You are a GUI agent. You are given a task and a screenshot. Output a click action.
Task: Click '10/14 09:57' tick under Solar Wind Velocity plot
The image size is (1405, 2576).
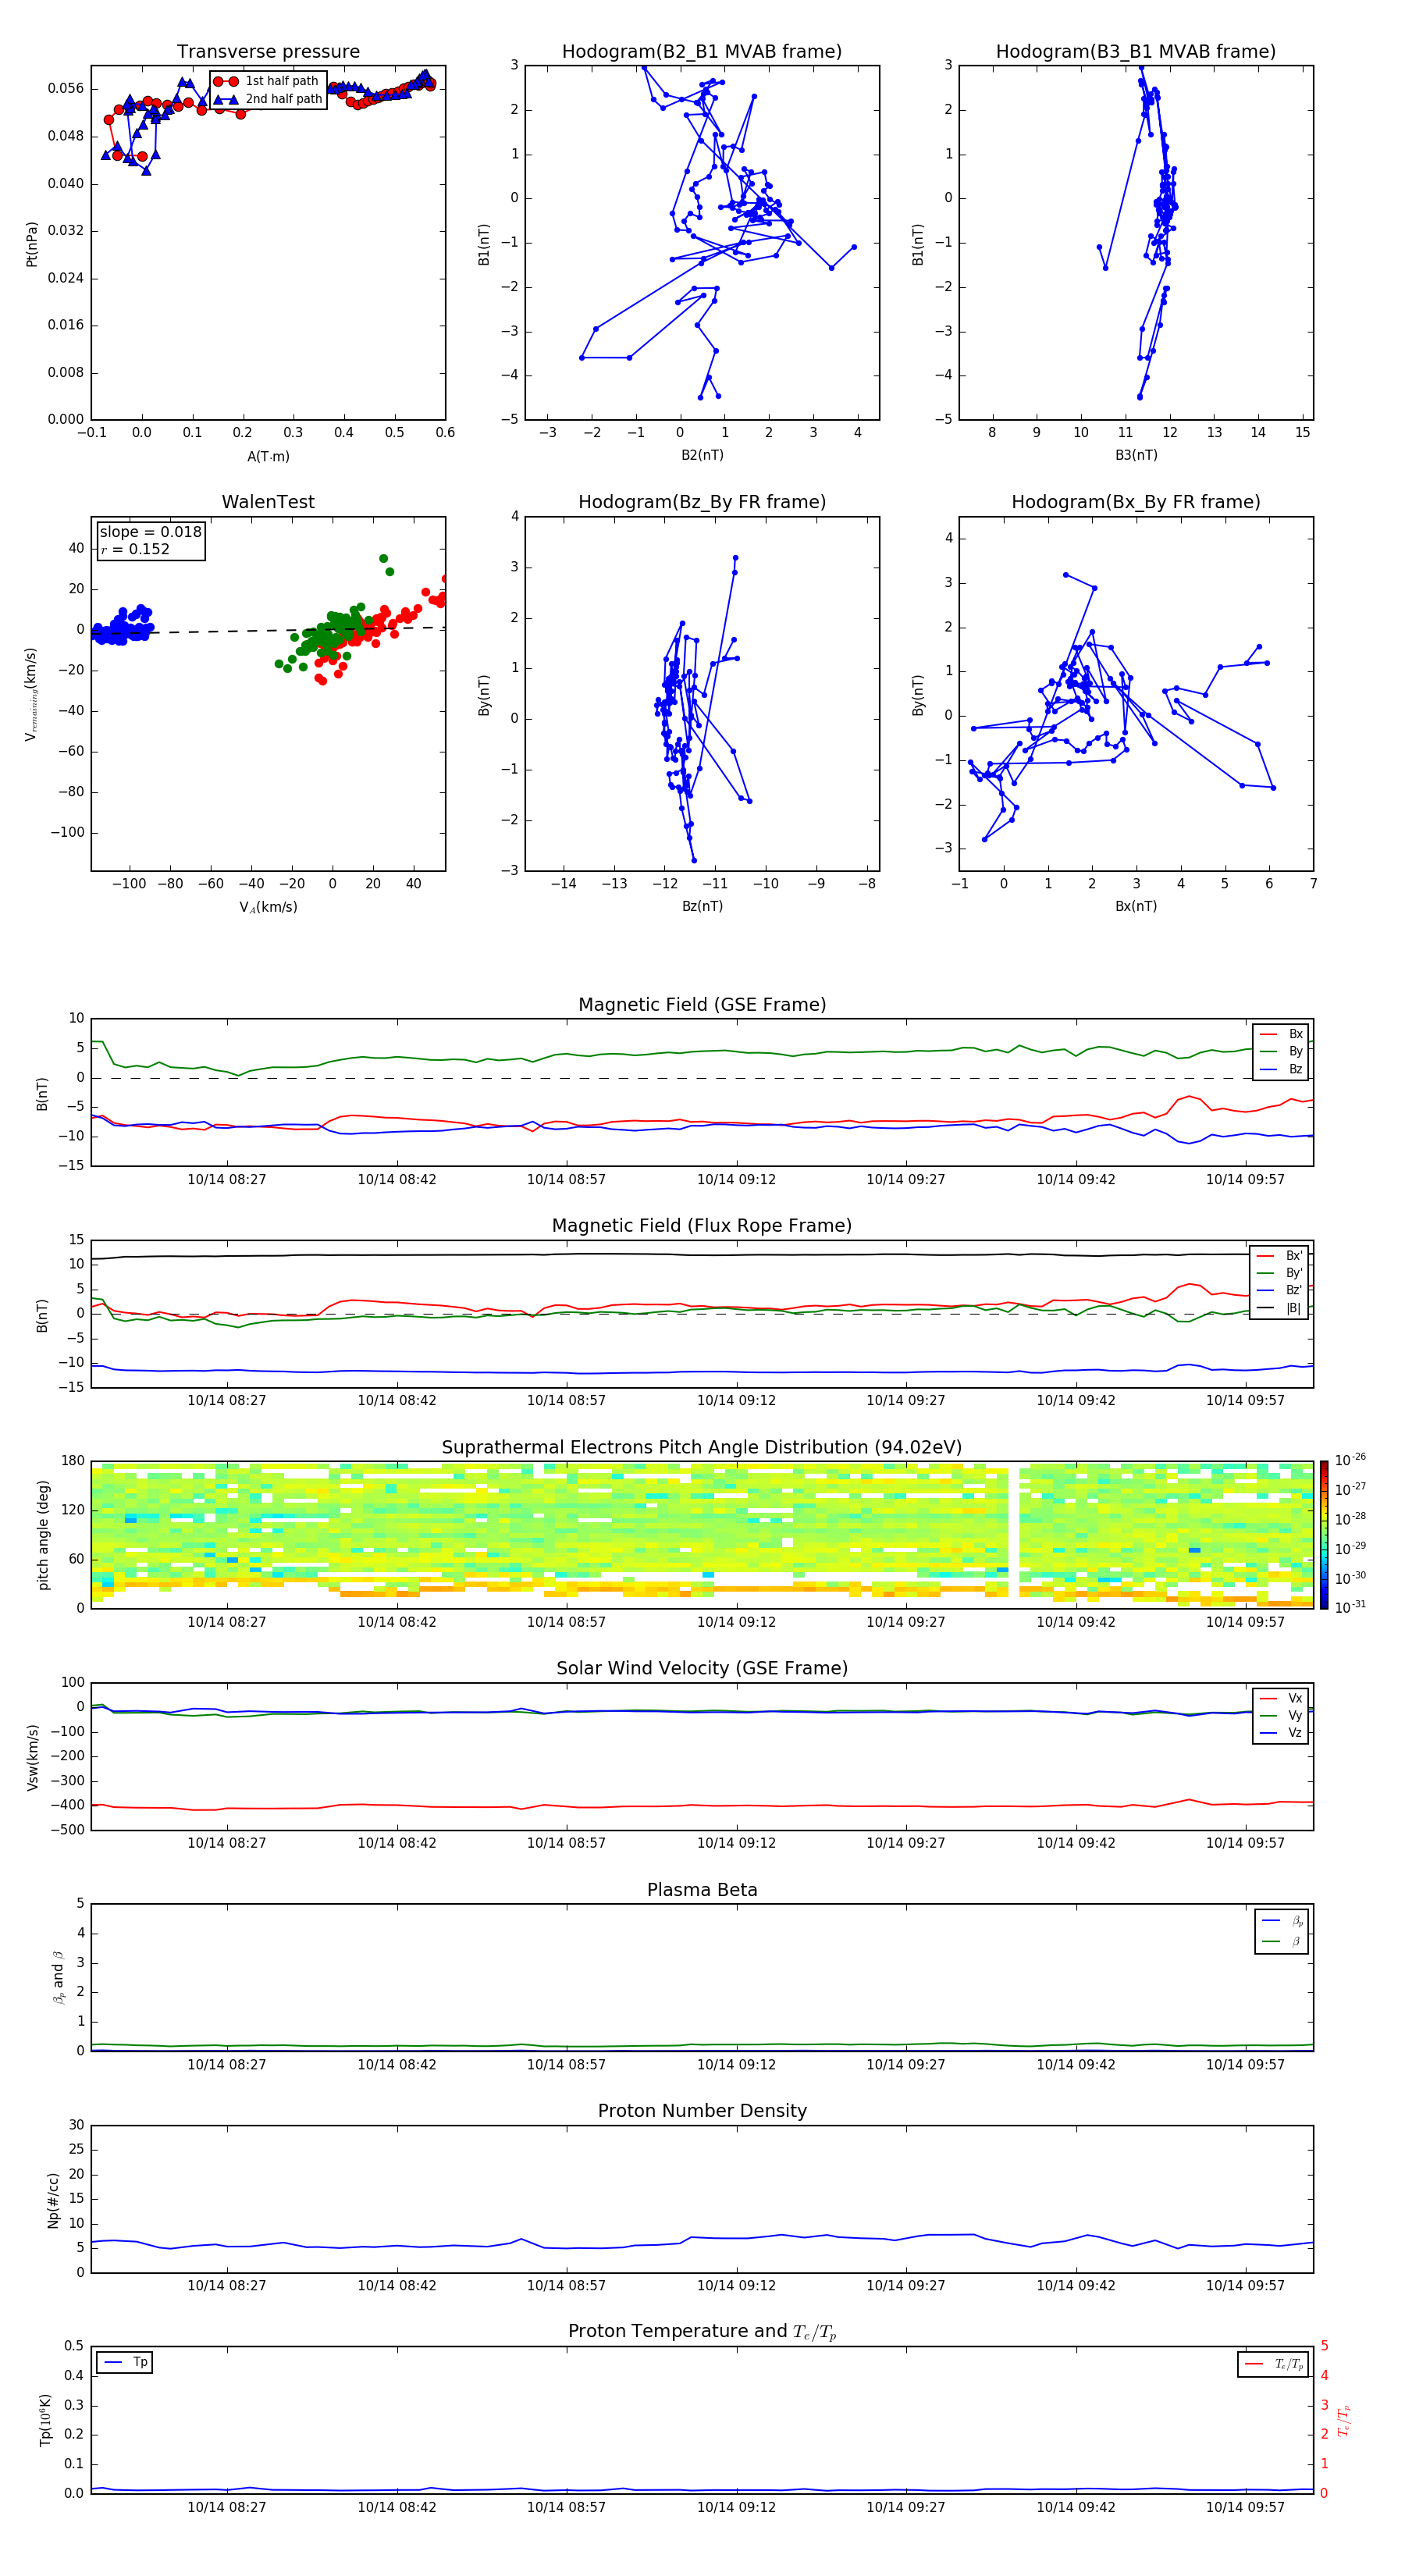[x=1245, y=1843]
